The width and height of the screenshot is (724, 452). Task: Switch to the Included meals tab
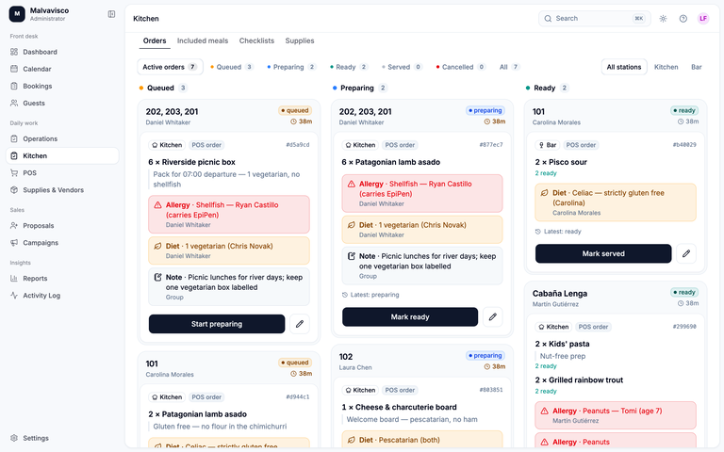point(203,40)
